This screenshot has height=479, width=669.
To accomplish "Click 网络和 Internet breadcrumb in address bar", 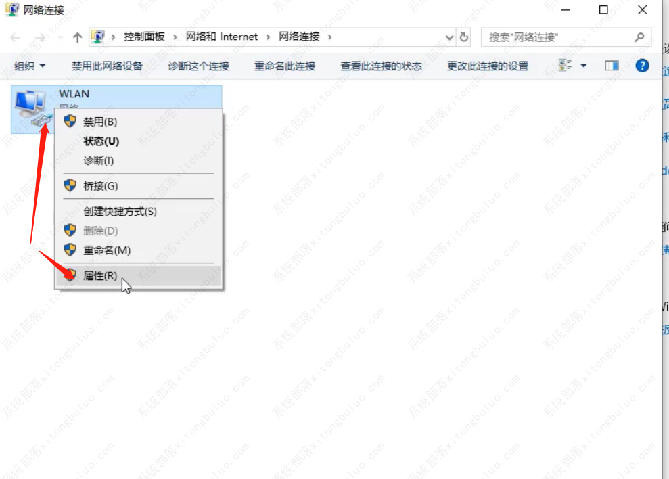I will coord(222,37).
